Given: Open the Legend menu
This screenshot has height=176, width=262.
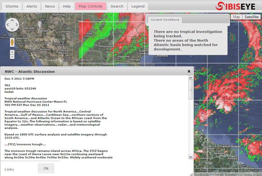Looking at the screenshot, I should (x=138, y=6).
